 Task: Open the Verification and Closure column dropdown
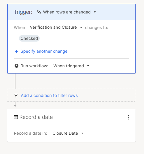pyautogui.click(x=81, y=28)
